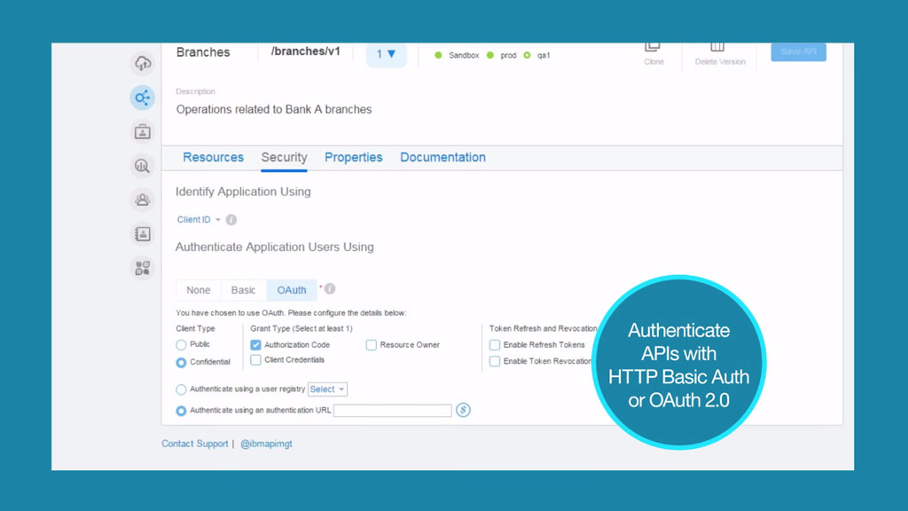Enable Token Revocation checkbox
Viewport: 908px width, 511px height.
click(x=495, y=361)
